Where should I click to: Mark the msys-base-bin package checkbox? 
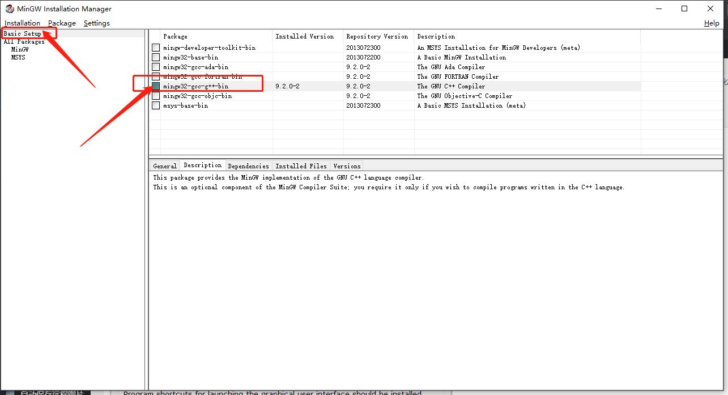pyautogui.click(x=156, y=105)
